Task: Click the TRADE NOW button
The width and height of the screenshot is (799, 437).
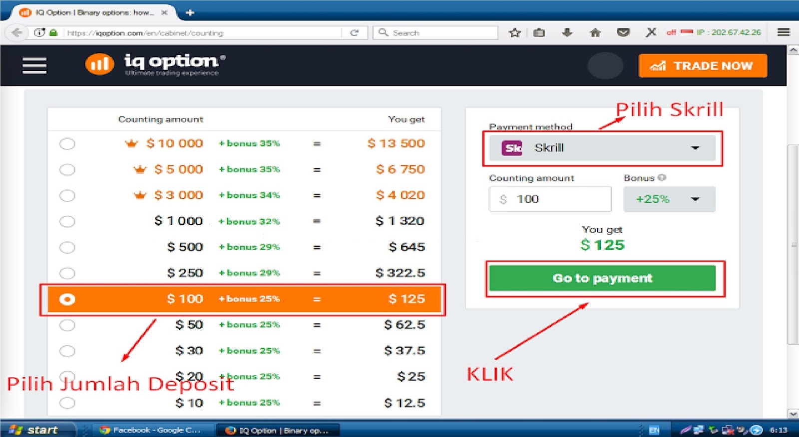Action: click(703, 66)
